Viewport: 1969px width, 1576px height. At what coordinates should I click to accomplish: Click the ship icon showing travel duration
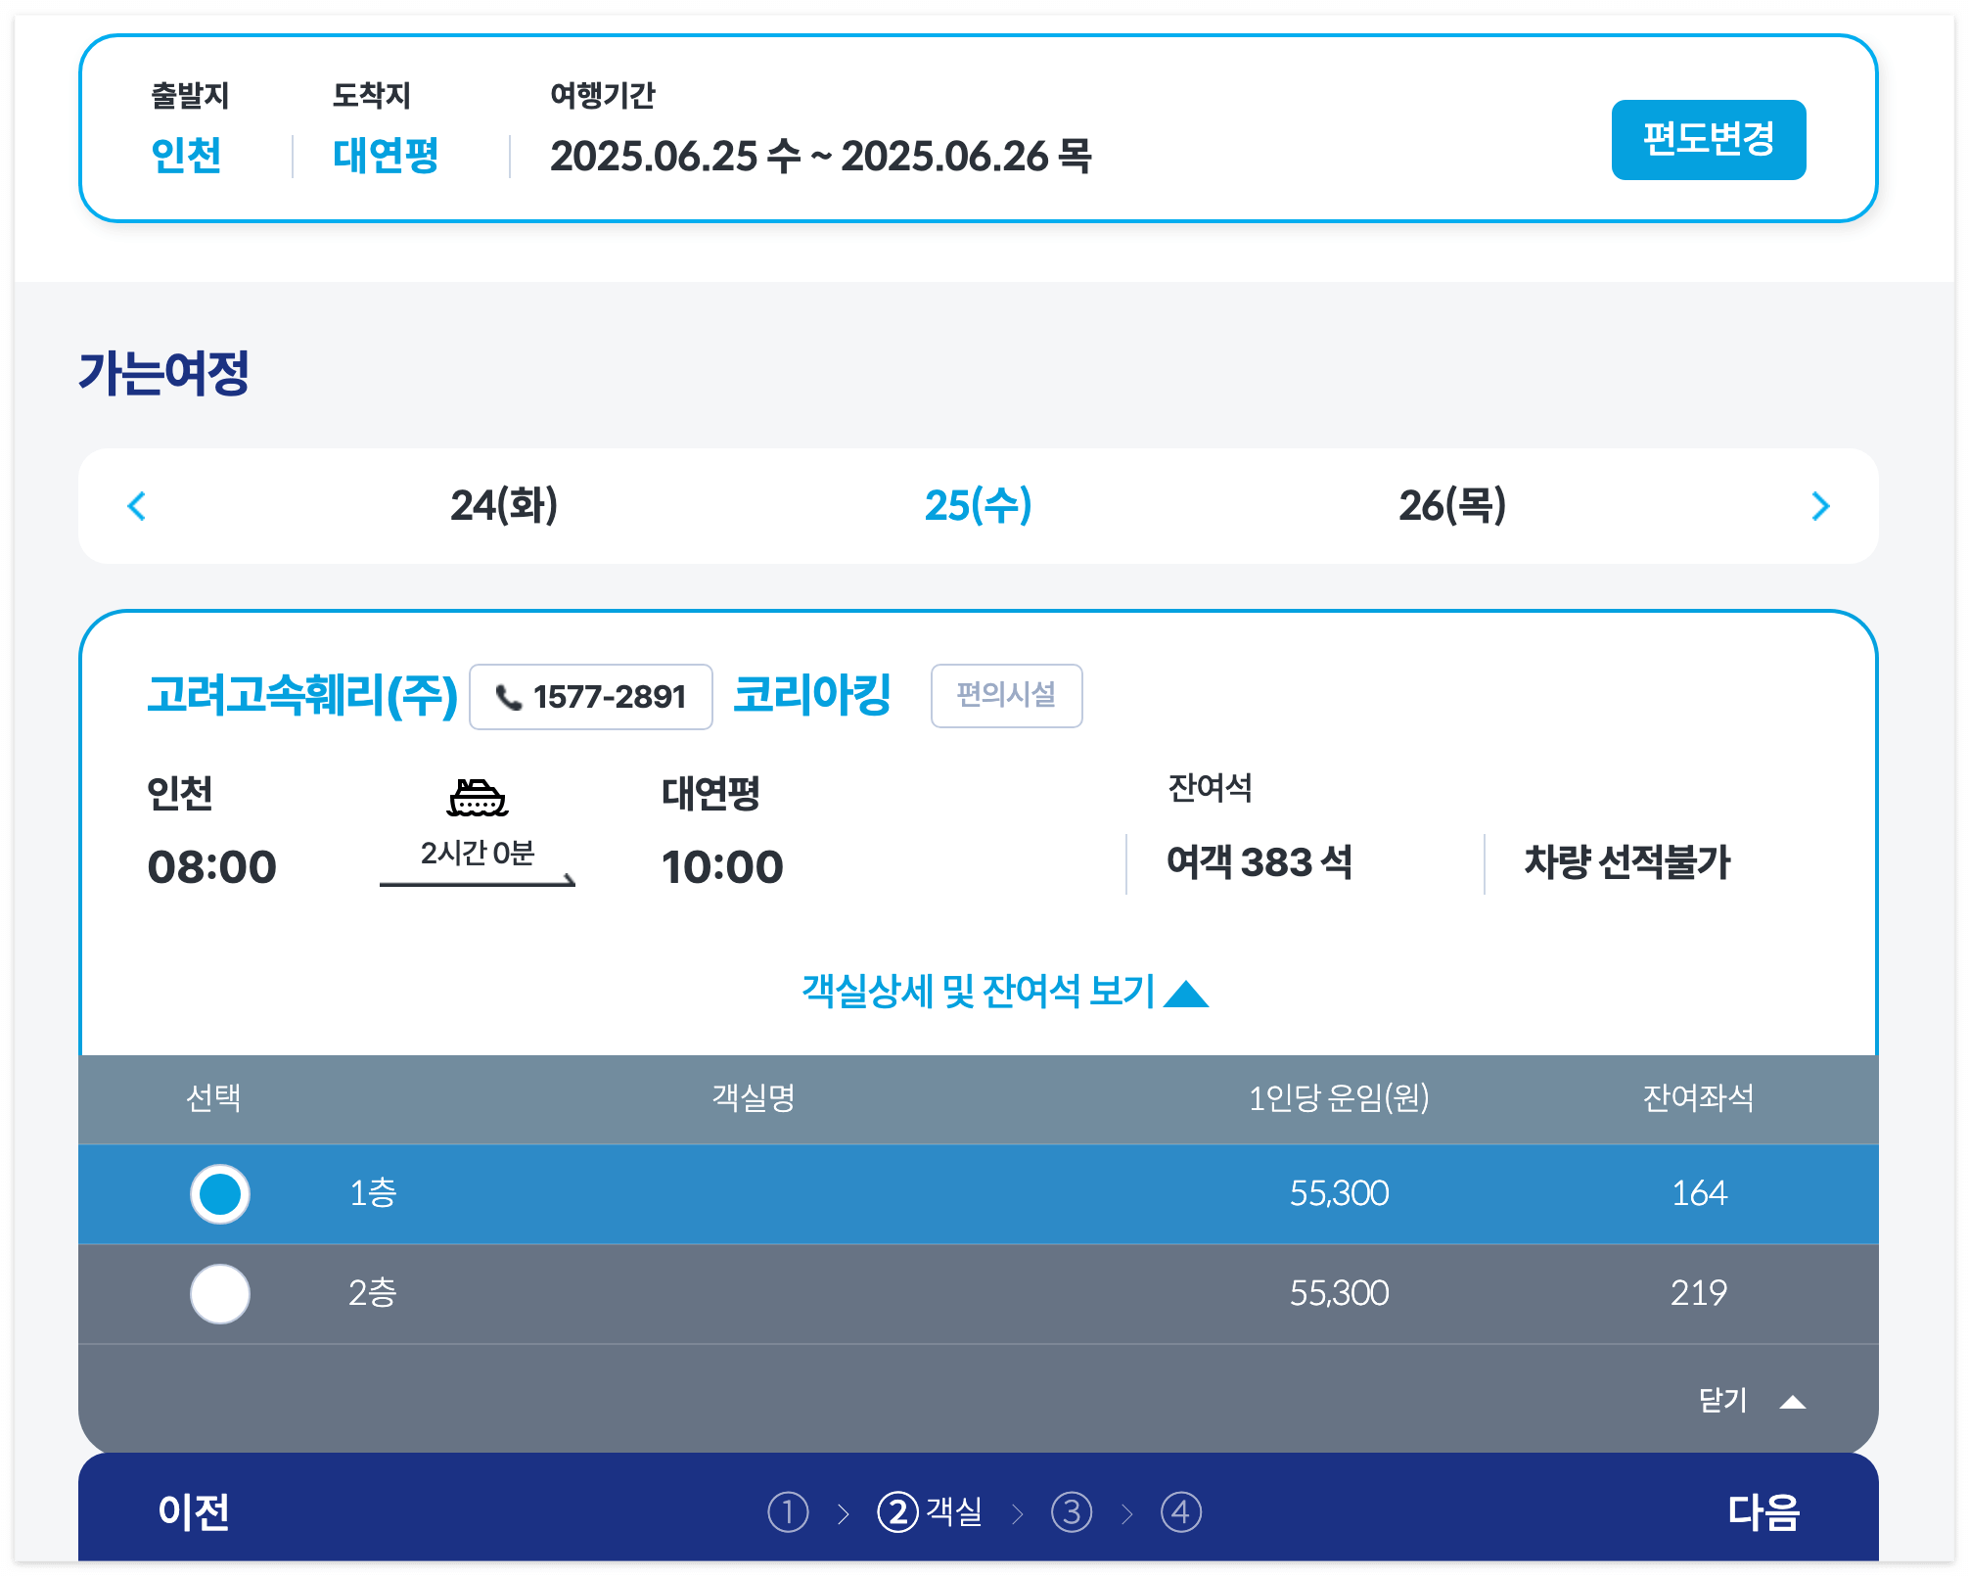[x=478, y=798]
